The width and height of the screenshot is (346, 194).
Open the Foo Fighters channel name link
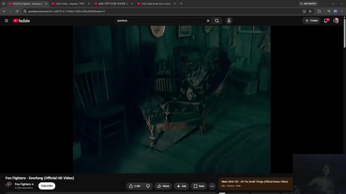coord(23,184)
